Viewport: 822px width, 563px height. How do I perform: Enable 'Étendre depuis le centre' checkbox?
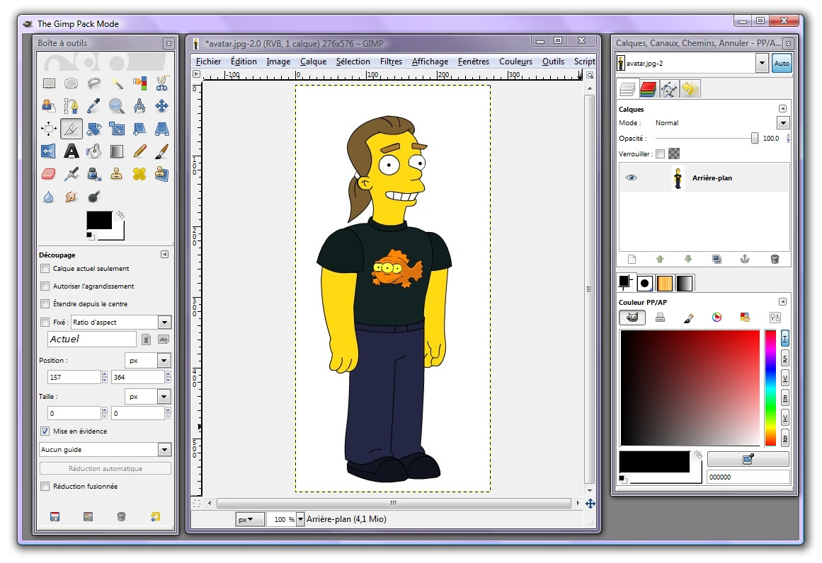coord(45,303)
